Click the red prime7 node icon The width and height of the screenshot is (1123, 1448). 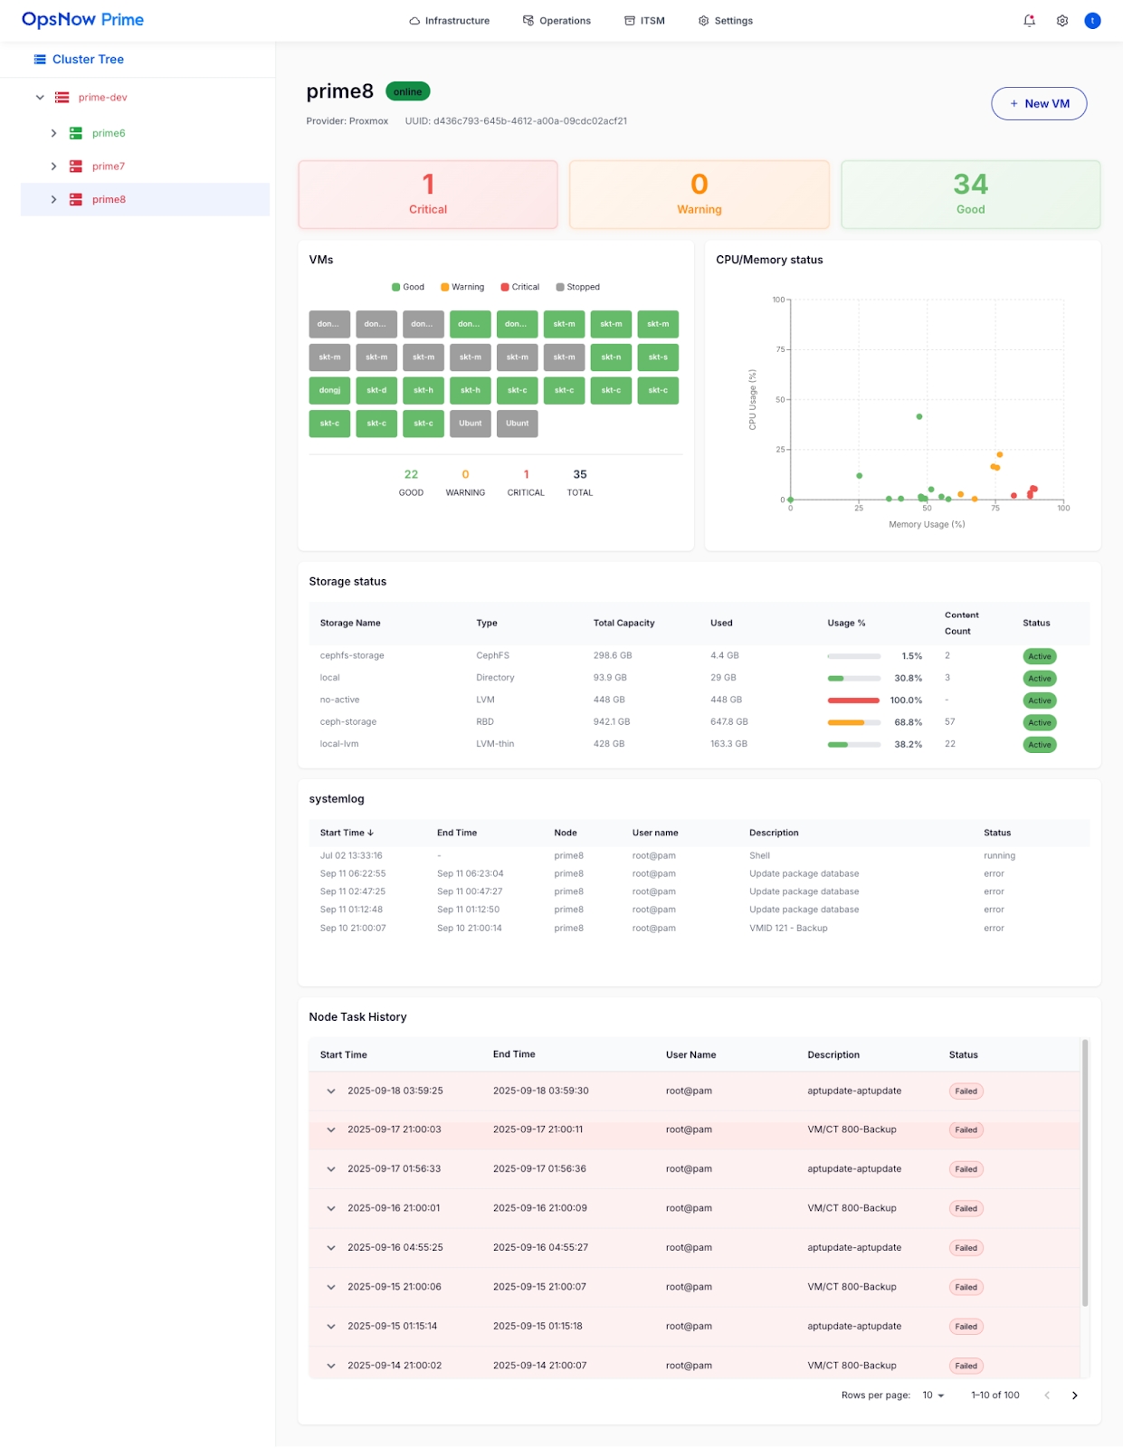(x=76, y=167)
